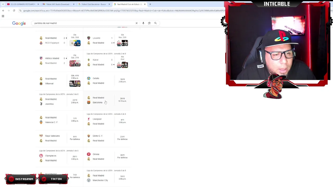333x187 pixels.
Task: Close the LOS GUNNERS YouTube tab
Action: [x=38, y=4]
